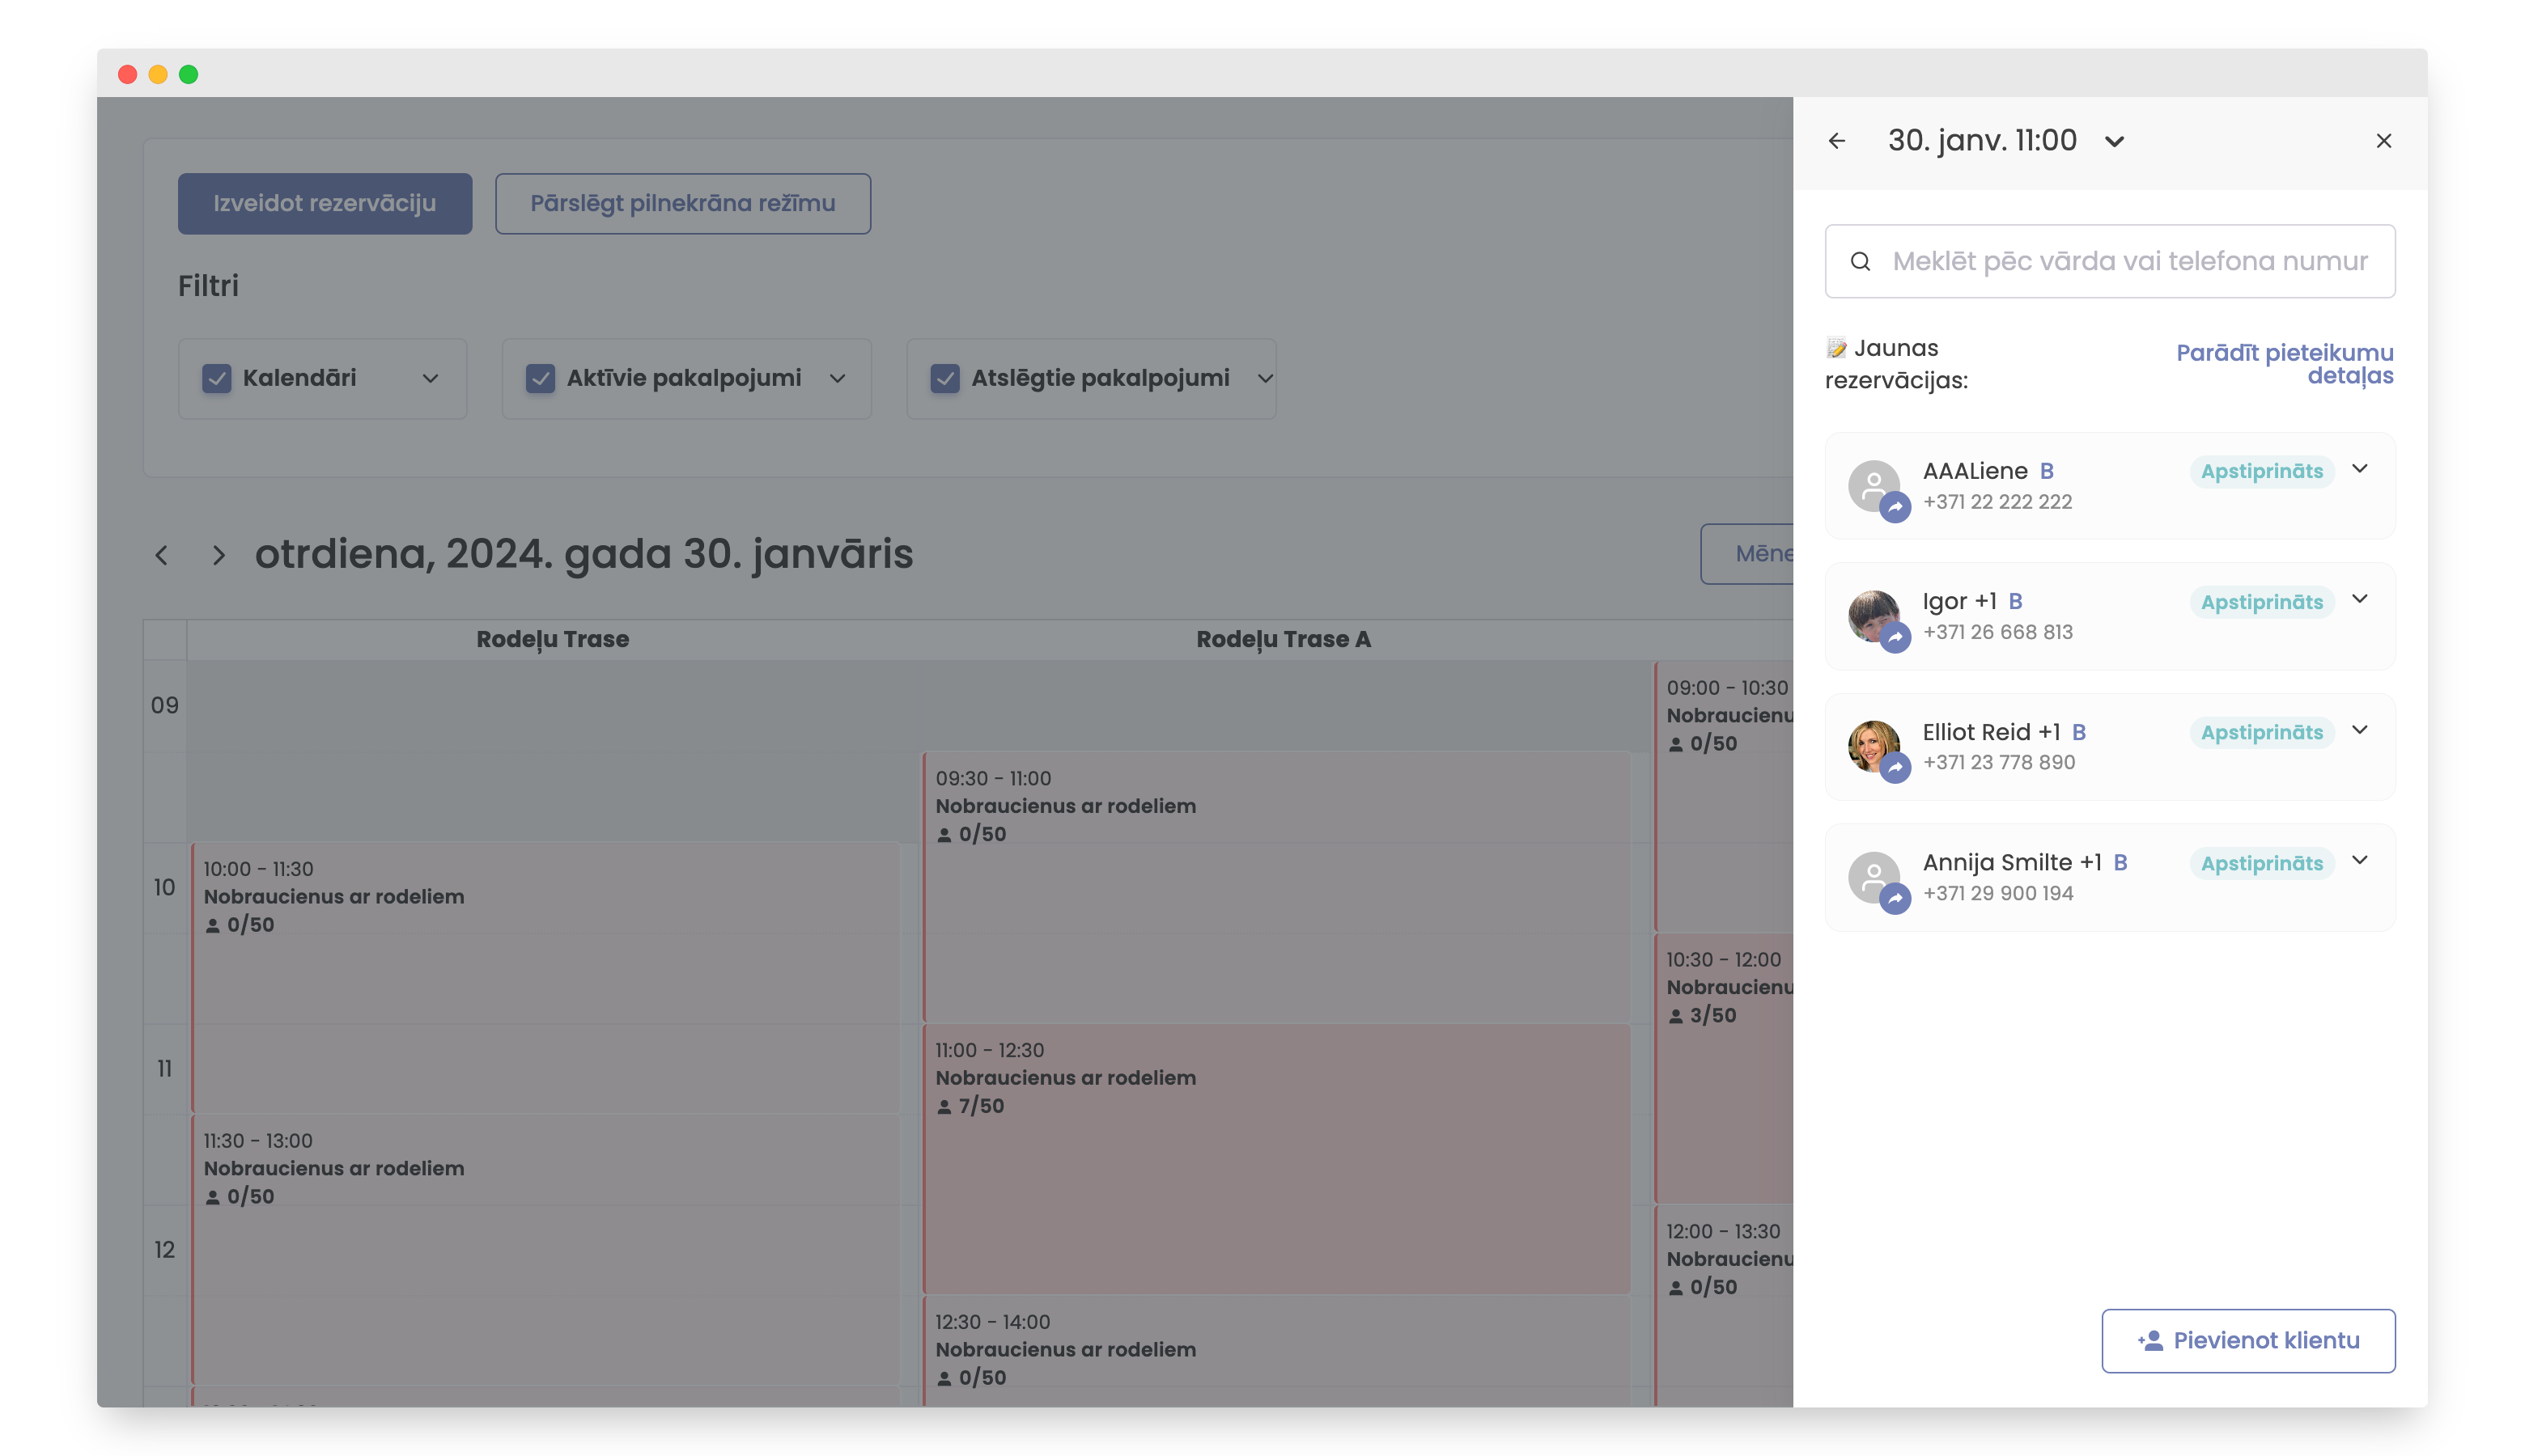Click AAALiene's avatar share badge
The height and width of the screenshot is (1456, 2525).
click(x=1895, y=507)
